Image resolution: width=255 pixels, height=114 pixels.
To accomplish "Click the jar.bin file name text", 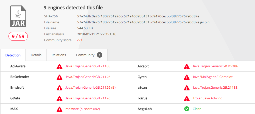I will (143, 22).
